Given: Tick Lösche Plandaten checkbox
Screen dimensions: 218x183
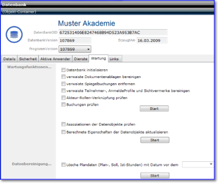Looking at the screenshot, I should (63, 165).
